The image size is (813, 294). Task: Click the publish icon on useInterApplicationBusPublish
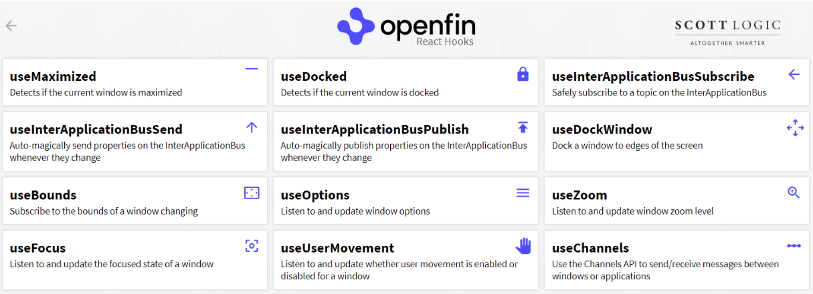pyautogui.click(x=523, y=127)
